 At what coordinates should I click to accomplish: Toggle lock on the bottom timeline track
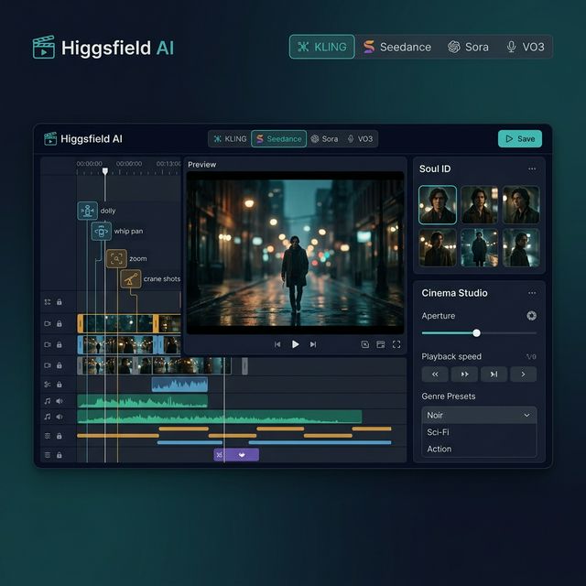pyautogui.click(x=60, y=454)
